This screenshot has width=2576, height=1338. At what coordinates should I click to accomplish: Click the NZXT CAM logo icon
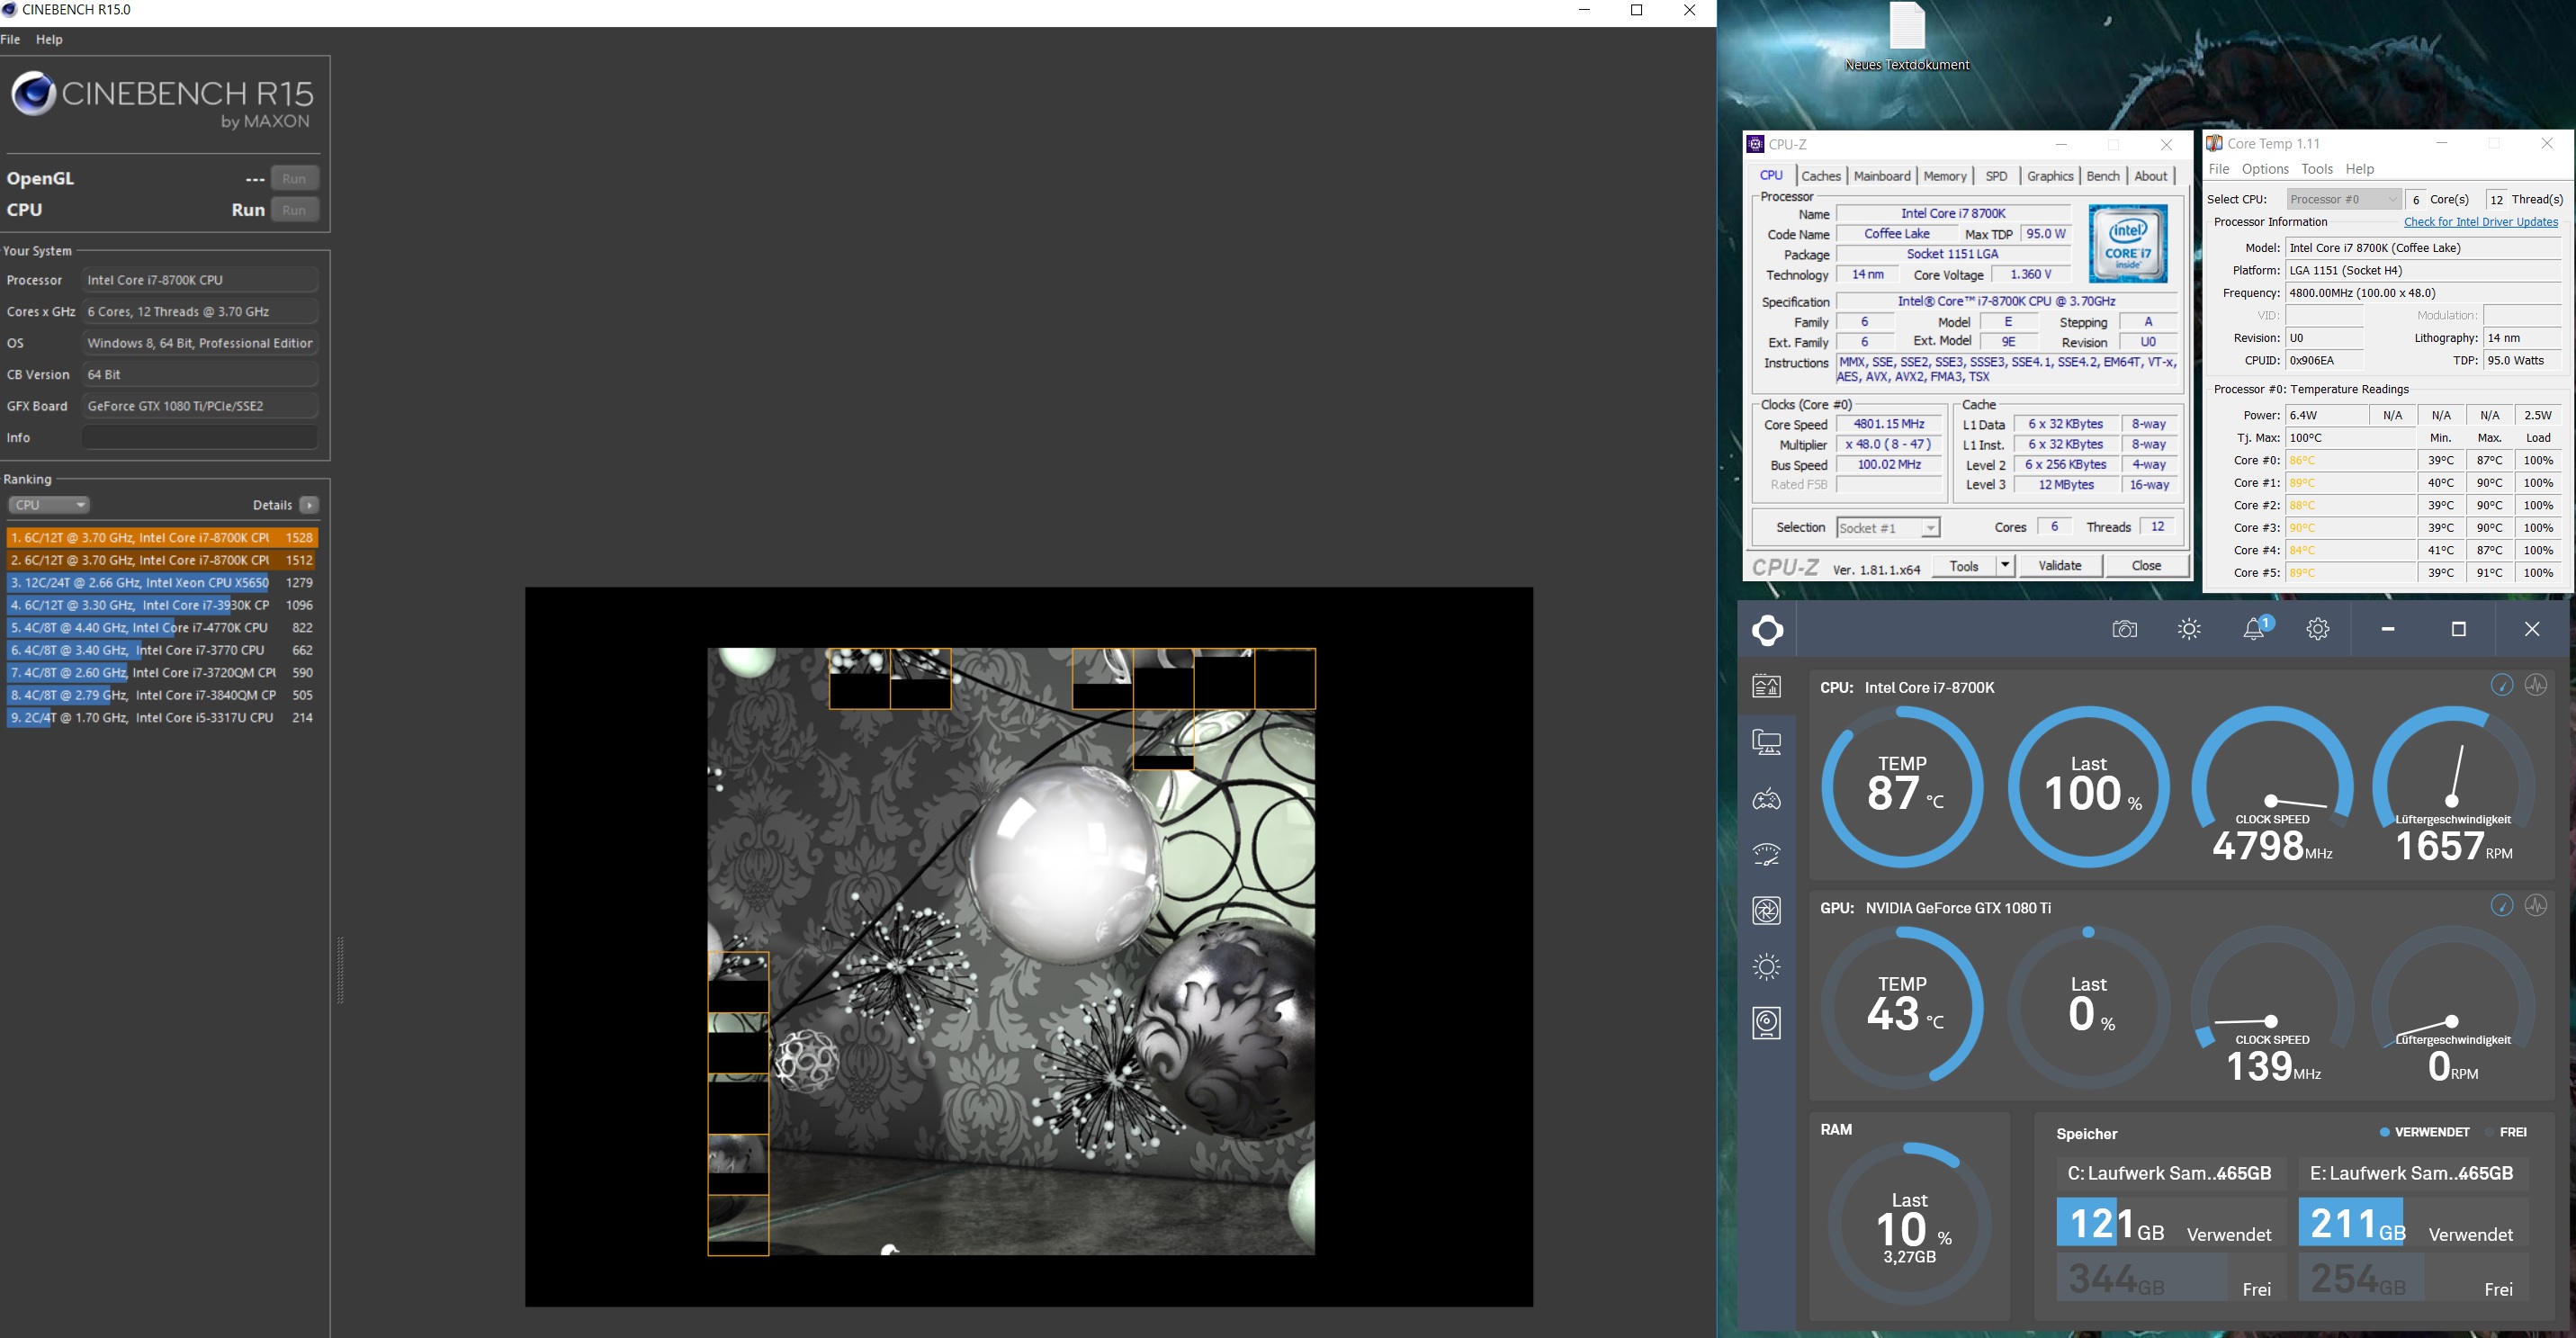1767,630
